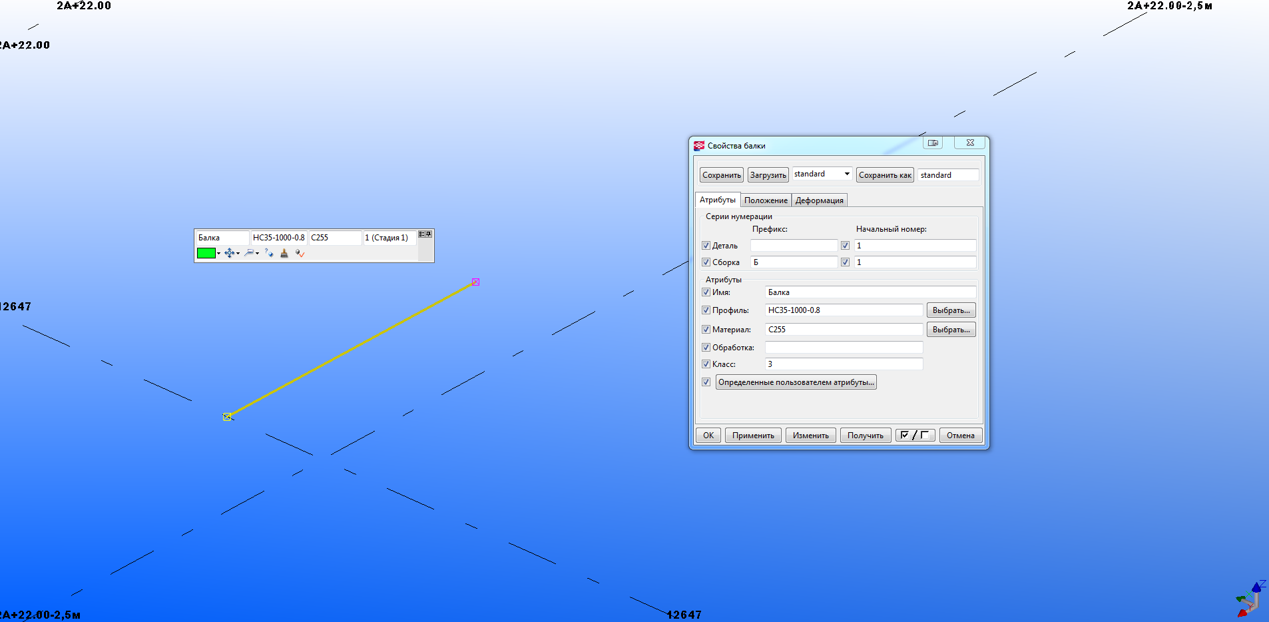Screen dimensions: 1269x622
Task: Click Выбрать next to Материал
Action: tap(951, 330)
